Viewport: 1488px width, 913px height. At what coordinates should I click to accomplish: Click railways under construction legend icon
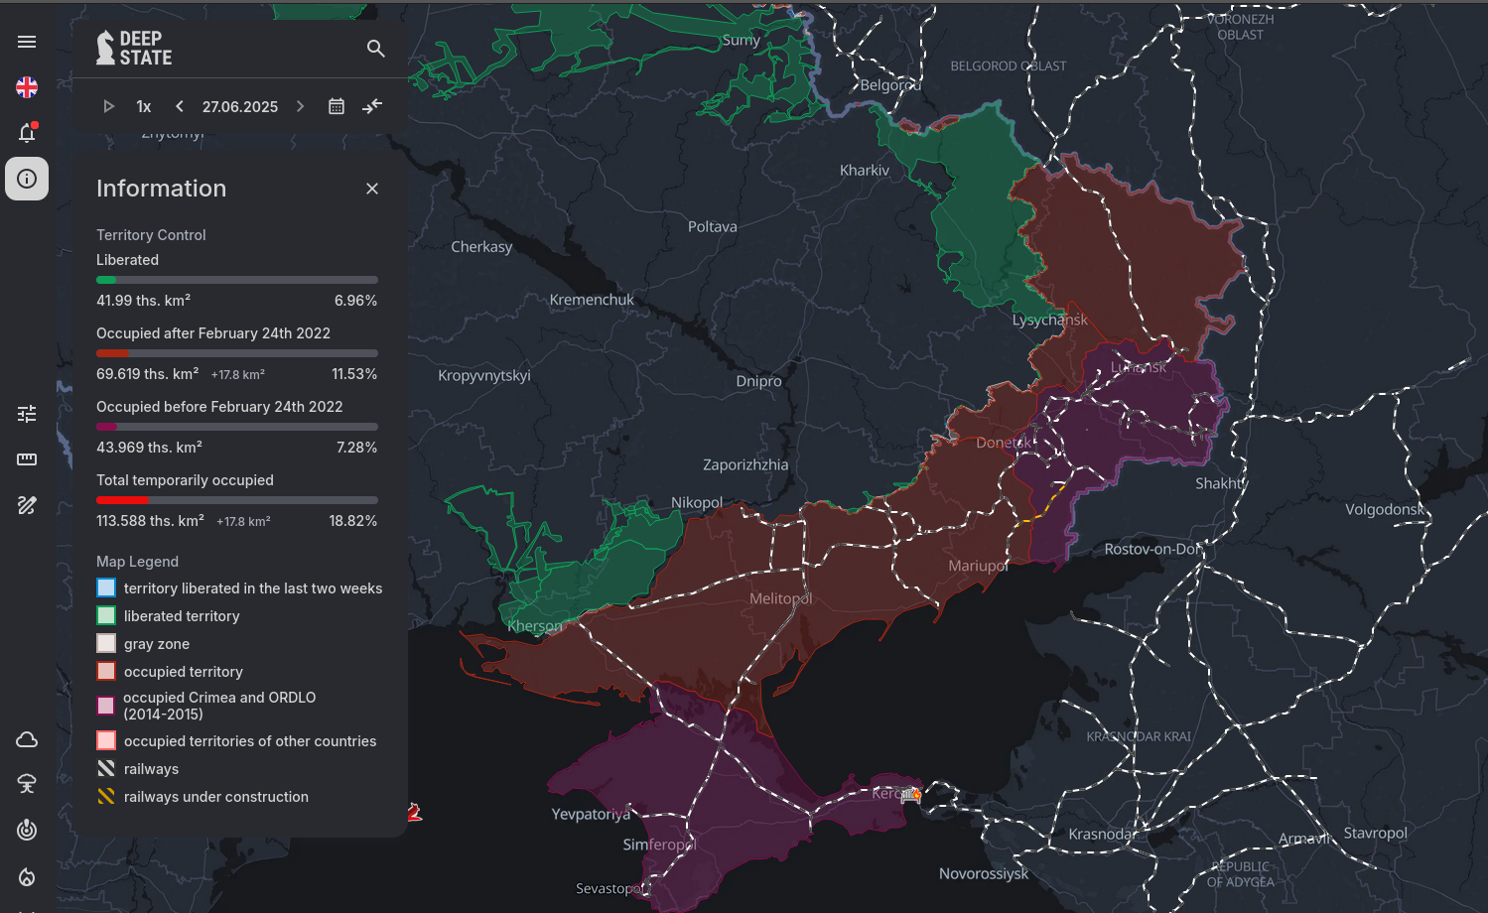tap(106, 796)
